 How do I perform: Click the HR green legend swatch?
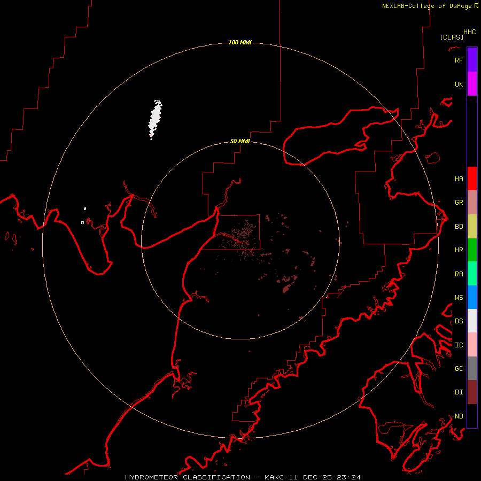coord(472,250)
